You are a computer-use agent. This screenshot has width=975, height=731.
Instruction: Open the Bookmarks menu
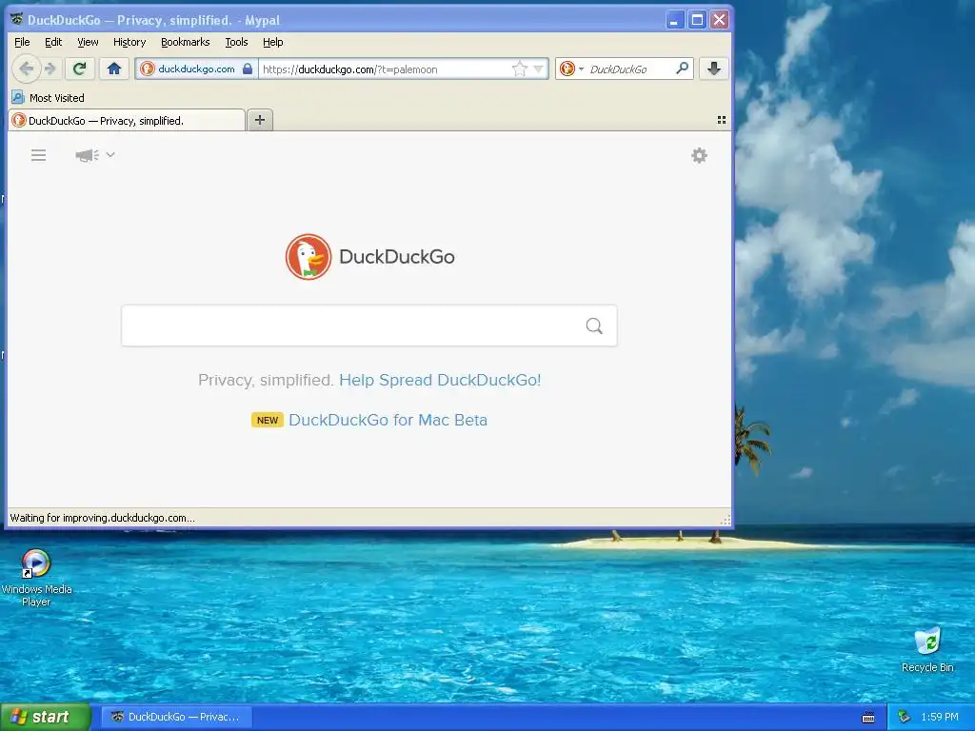click(186, 42)
